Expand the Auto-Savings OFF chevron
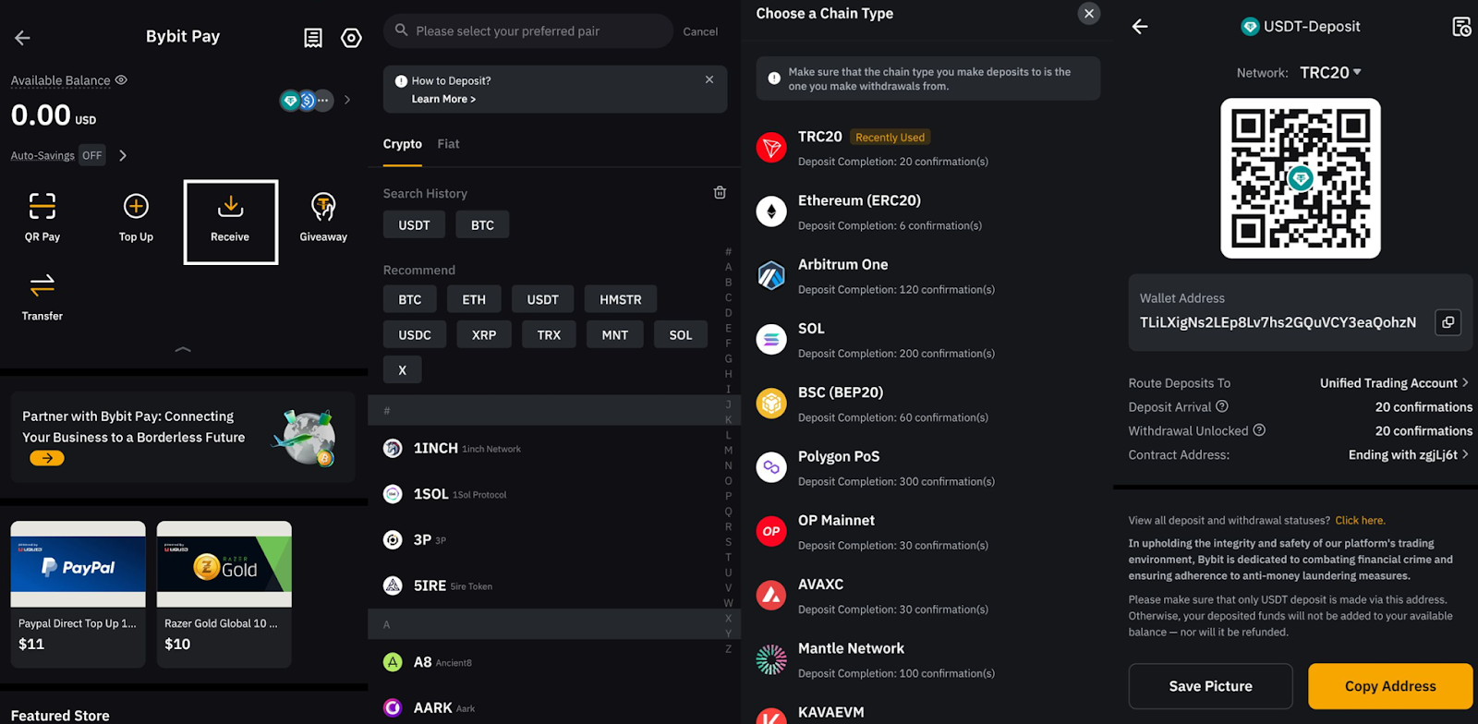The image size is (1478, 724). point(122,155)
